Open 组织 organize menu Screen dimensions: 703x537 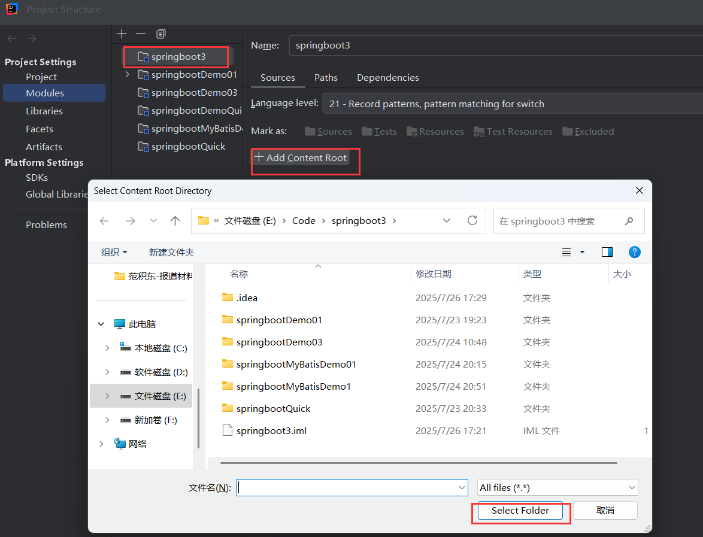pos(114,253)
